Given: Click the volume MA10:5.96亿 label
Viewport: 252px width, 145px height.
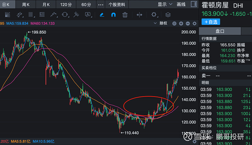Looking at the screenshot, I should (x=43, y=142).
